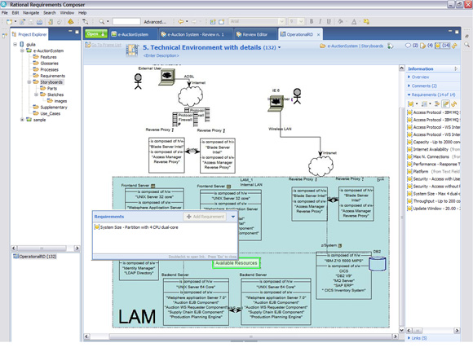Click the New artifact toolbar icon
473x356 pixels.
click(x=9, y=21)
